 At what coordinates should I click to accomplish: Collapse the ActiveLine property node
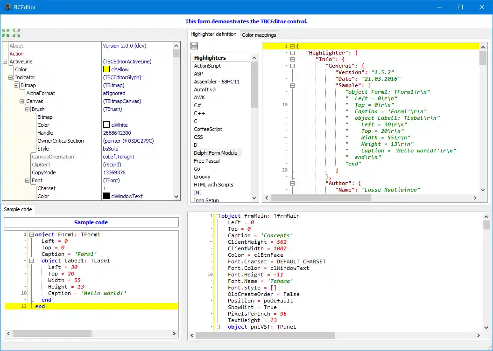pos(5,62)
